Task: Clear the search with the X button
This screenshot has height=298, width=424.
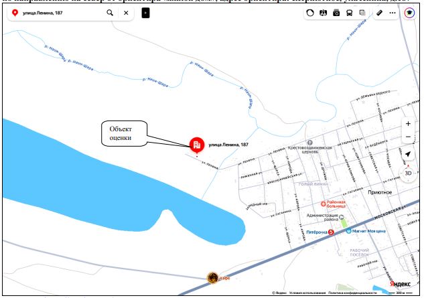Action: (x=126, y=13)
